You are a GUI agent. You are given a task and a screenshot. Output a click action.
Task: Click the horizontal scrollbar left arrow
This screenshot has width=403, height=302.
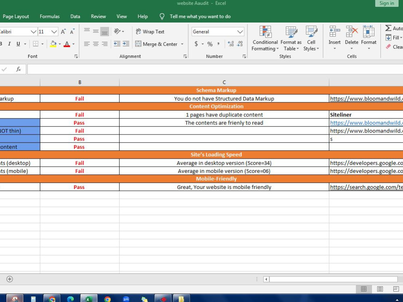[266, 279]
